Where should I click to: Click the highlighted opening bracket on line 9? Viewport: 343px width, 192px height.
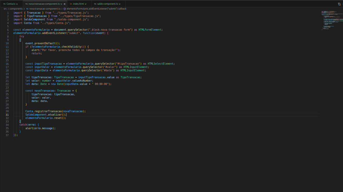click(20, 40)
